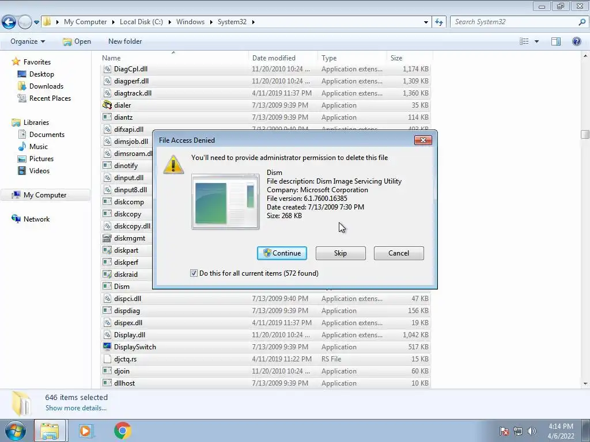Viewport: 590px width, 442px height.
Task: Click Show more details link
Action: pos(76,408)
